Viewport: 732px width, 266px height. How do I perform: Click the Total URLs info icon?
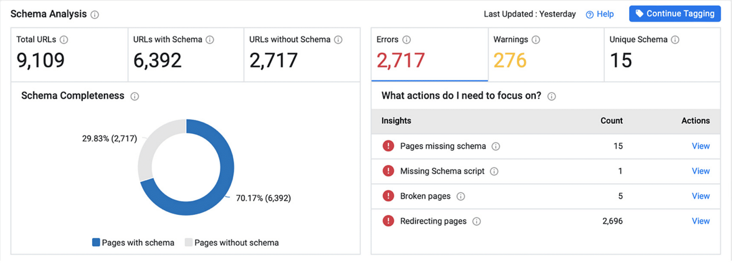(x=64, y=40)
